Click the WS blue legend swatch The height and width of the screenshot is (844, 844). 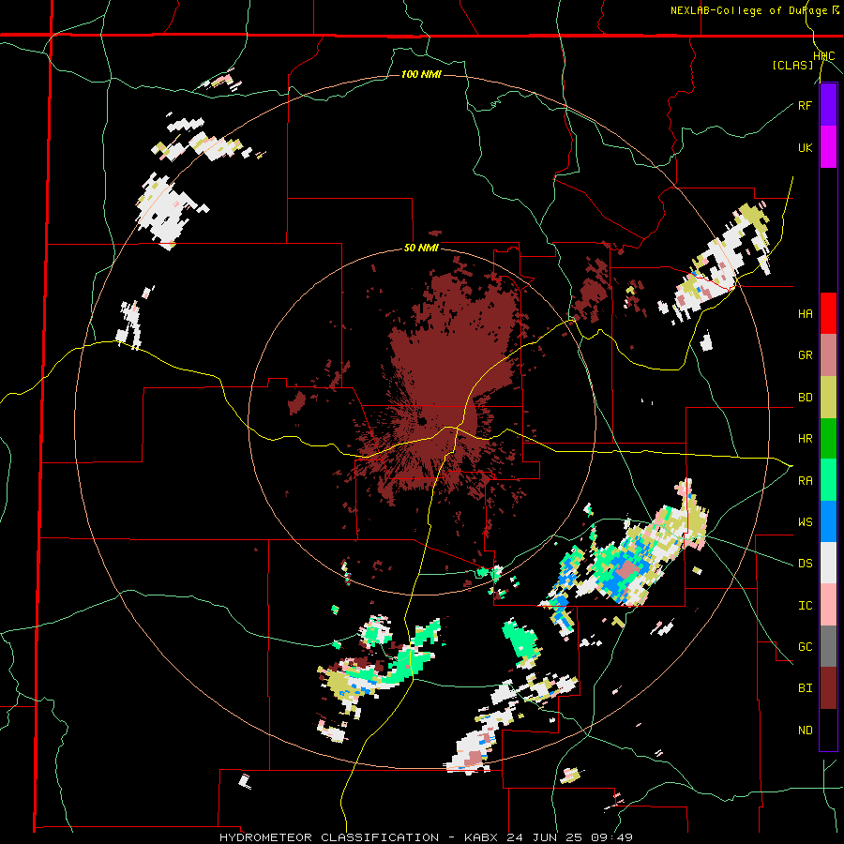(828, 521)
